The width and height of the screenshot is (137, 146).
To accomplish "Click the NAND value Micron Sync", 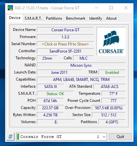I will point(81,65).
